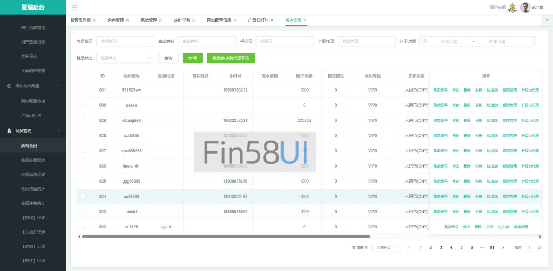The width and height of the screenshot is (553, 271).
Task: Select the checkbox for row ID 829
Action: (83, 120)
